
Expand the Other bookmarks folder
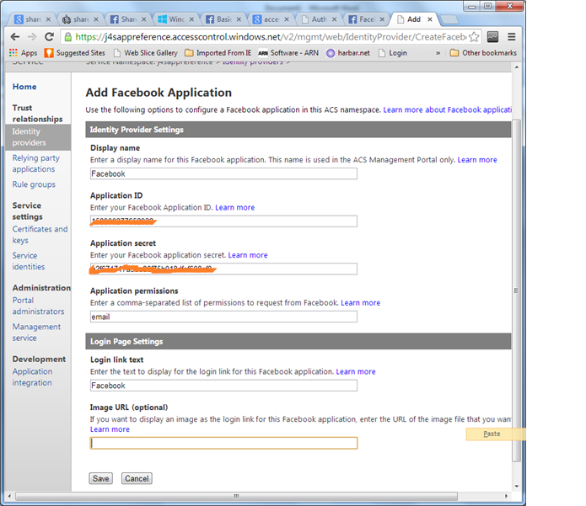(x=484, y=53)
